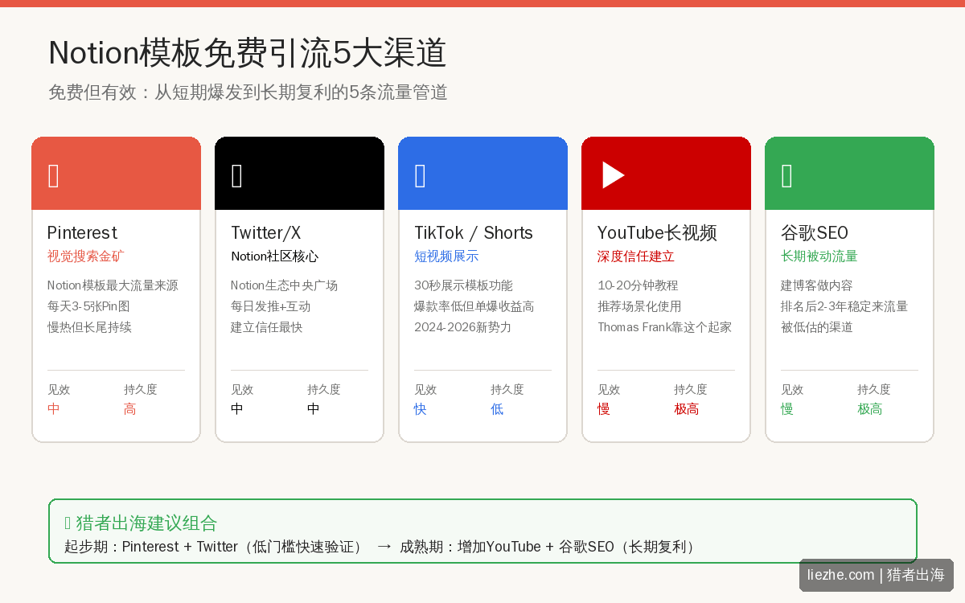
Task: Select the text 推荐场景化使用
Action: pos(639,306)
